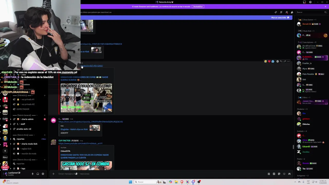This screenshot has width=329, height=185.
Task: Open pinned messages icon
Action: click(287, 12)
